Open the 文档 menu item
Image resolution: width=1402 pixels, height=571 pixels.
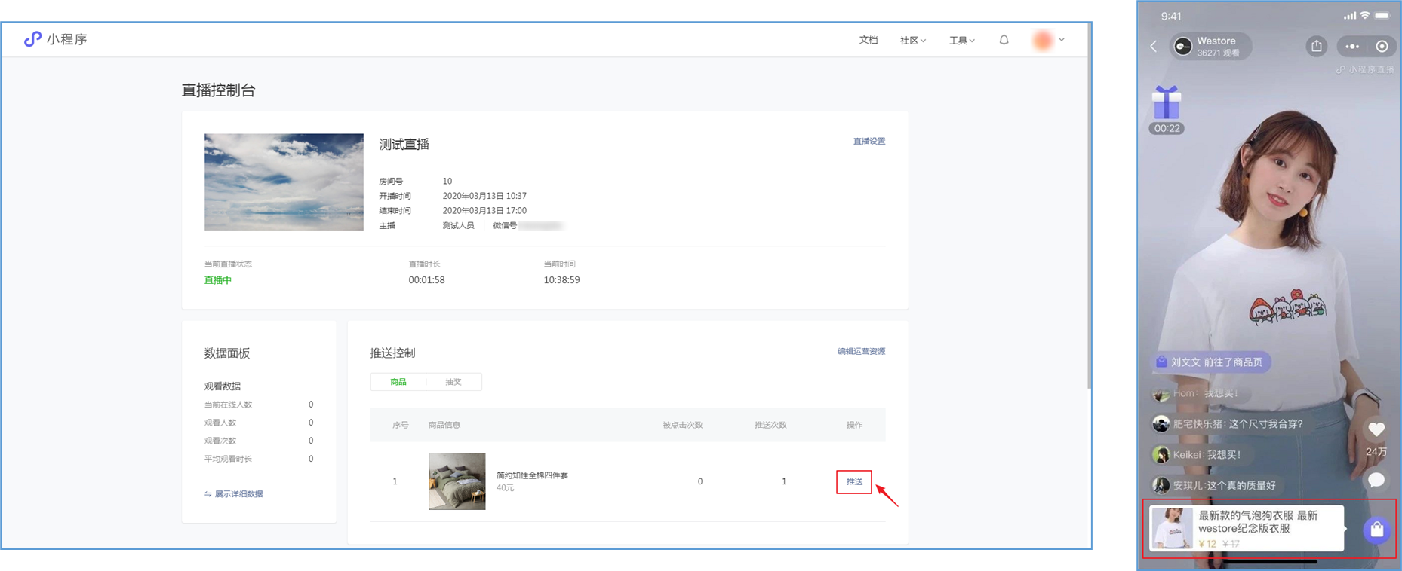[869, 40]
